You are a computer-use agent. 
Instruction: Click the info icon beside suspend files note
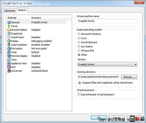[x=79, y=83]
